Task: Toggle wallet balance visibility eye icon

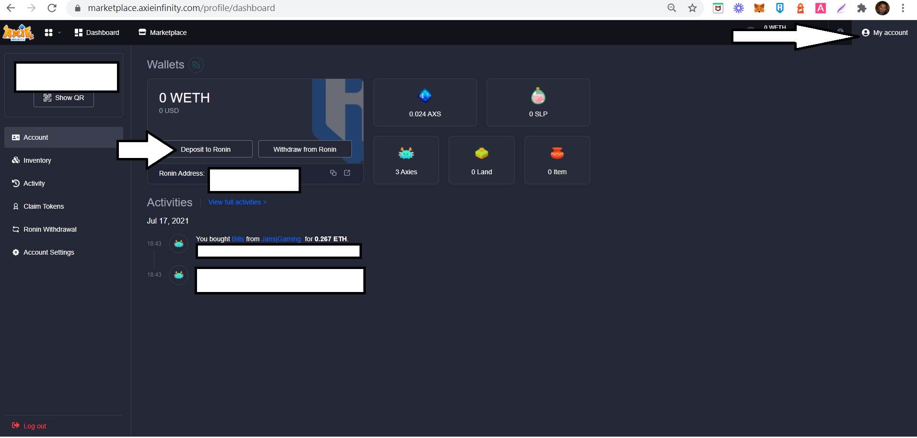Action: [196, 65]
